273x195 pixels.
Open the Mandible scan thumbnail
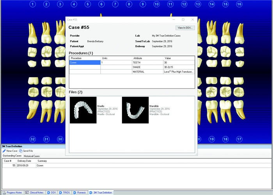[135, 110]
